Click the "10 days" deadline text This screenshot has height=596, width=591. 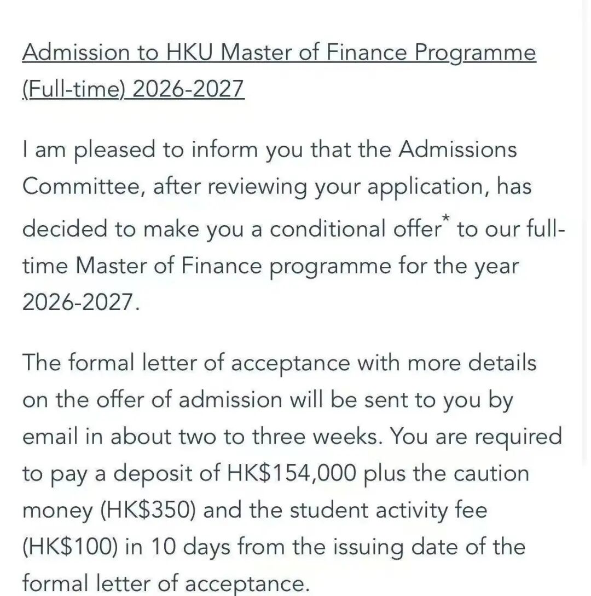(x=190, y=547)
